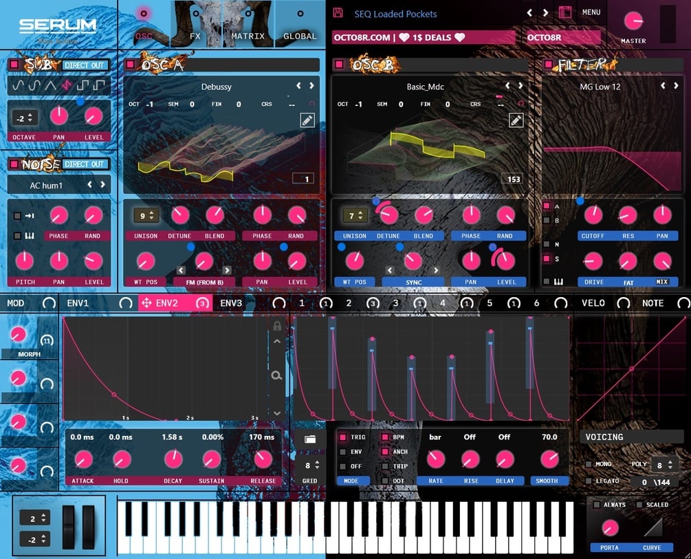Toggle filter routing for oscillator B
The height and width of the screenshot is (559, 691).
tap(547, 221)
